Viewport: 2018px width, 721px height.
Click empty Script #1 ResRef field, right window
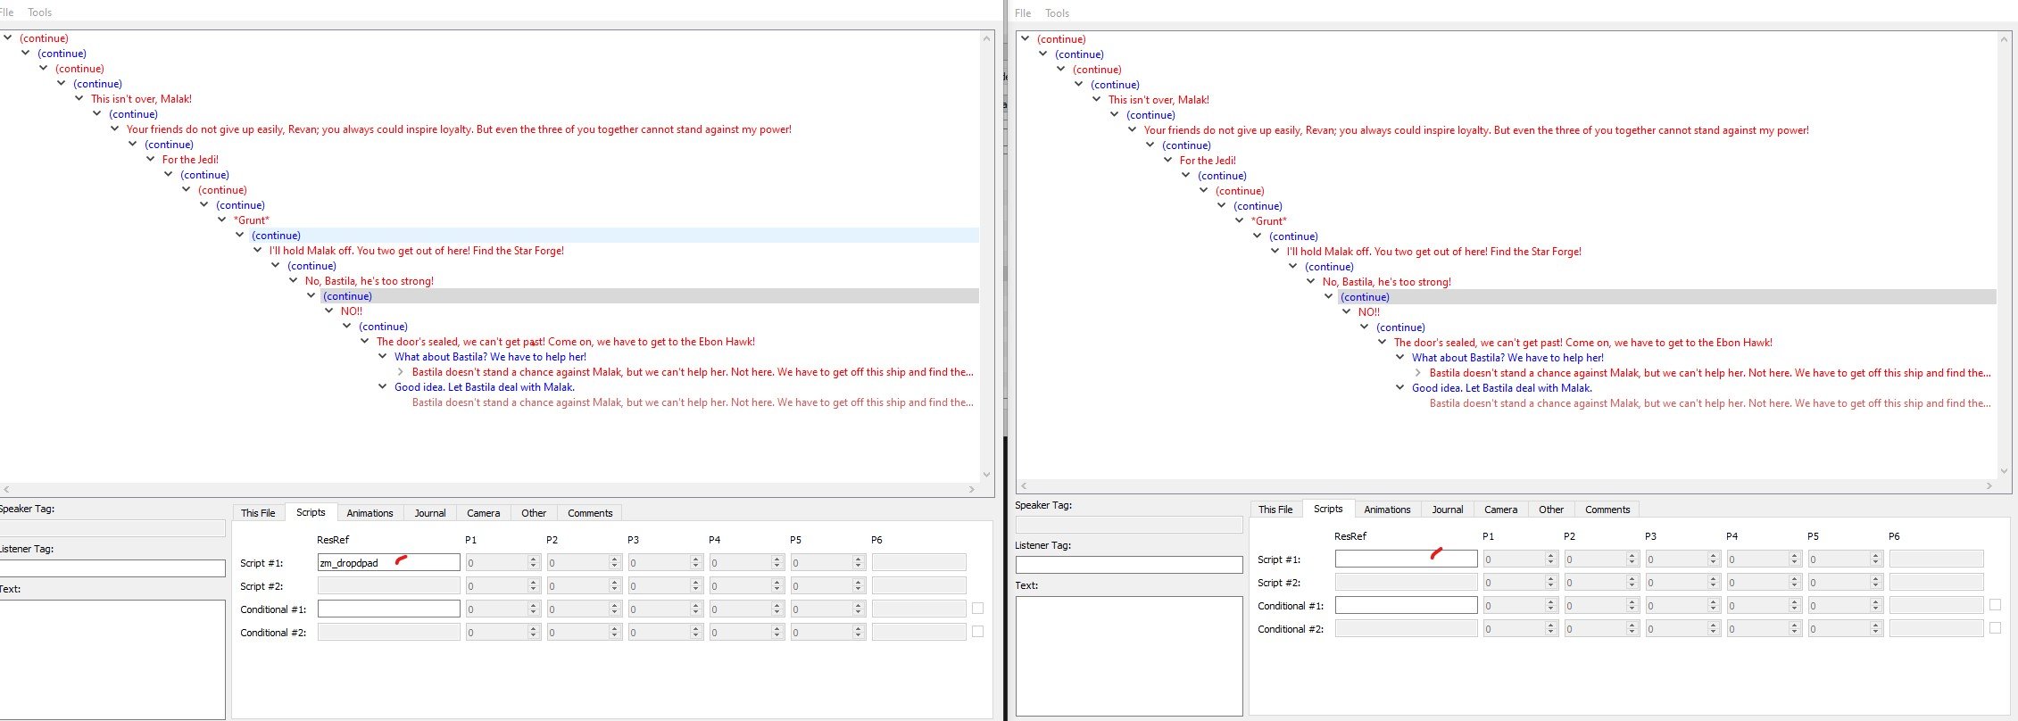coord(1407,559)
